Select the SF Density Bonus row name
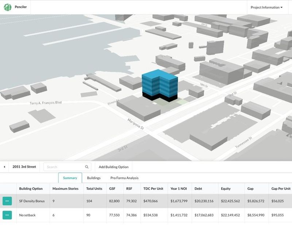Image resolution: width=292 pixels, height=225 pixels. [x=32, y=201]
